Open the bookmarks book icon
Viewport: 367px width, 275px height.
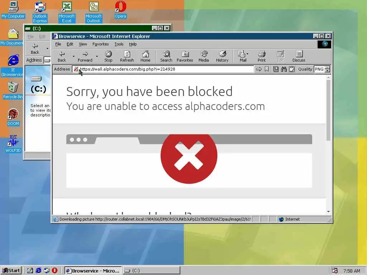(276, 69)
